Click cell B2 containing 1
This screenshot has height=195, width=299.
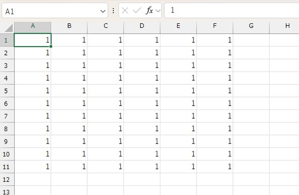coord(69,53)
